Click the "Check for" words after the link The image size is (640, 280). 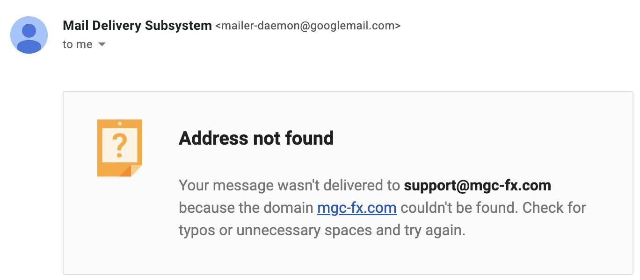click(x=554, y=208)
